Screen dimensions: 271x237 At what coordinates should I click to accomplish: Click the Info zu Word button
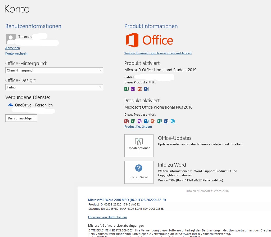[x=139, y=172]
